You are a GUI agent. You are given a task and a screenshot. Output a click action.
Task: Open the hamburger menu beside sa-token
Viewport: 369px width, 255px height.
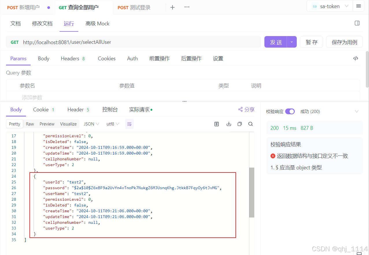359,6
